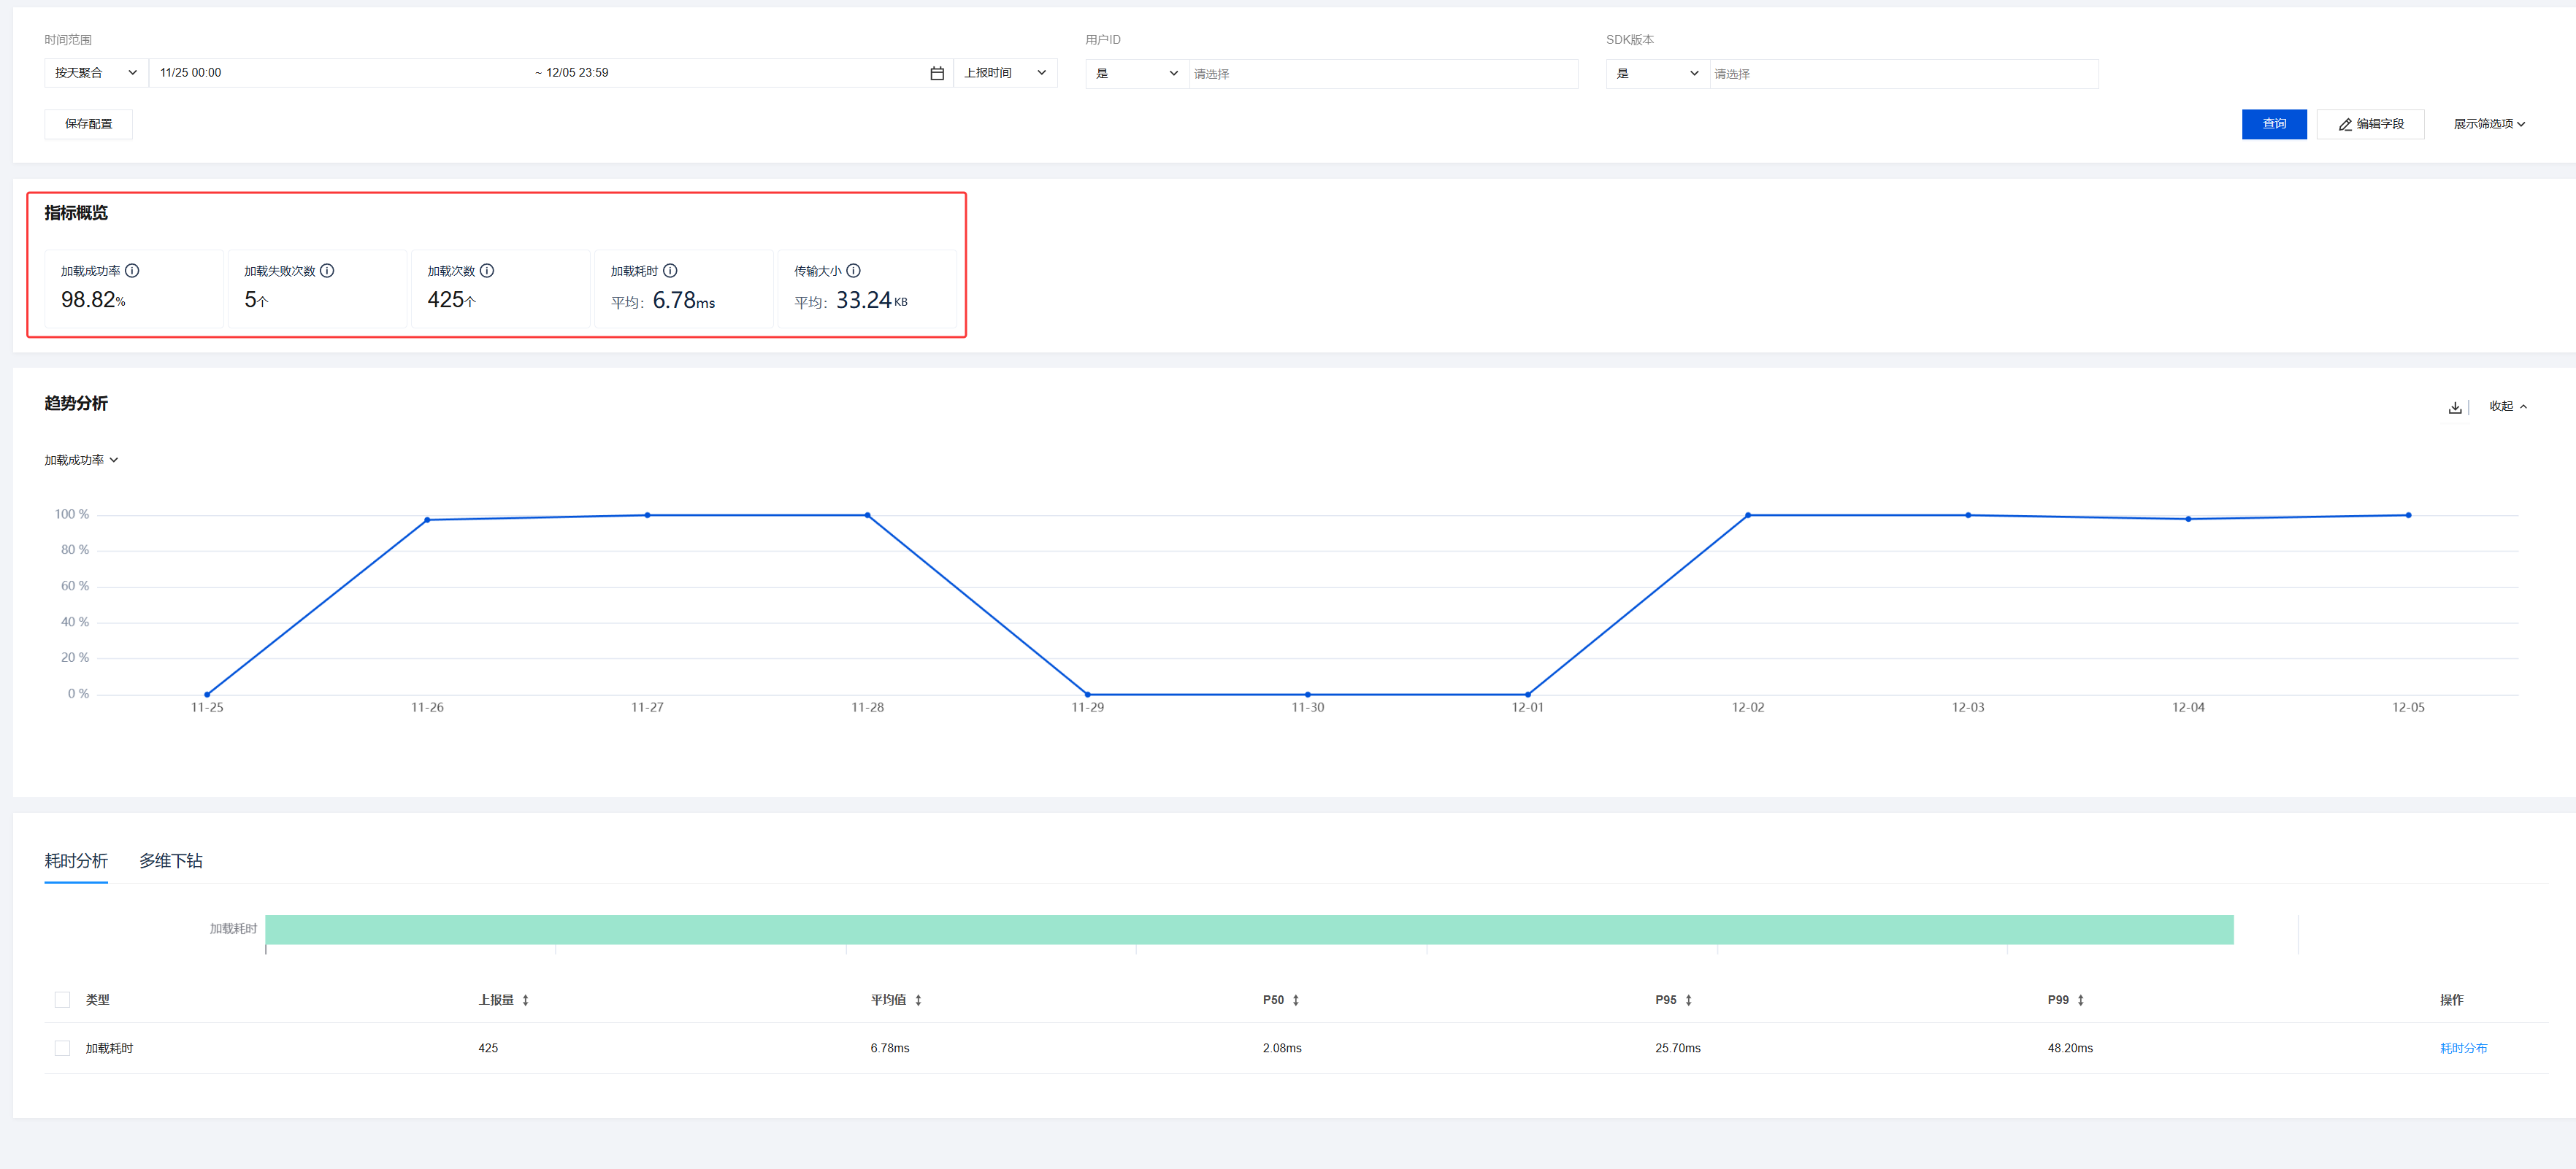Image resolution: width=2576 pixels, height=1169 pixels.
Task: Click info icon beside 传输大小
Action: pyautogui.click(x=853, y=271)
